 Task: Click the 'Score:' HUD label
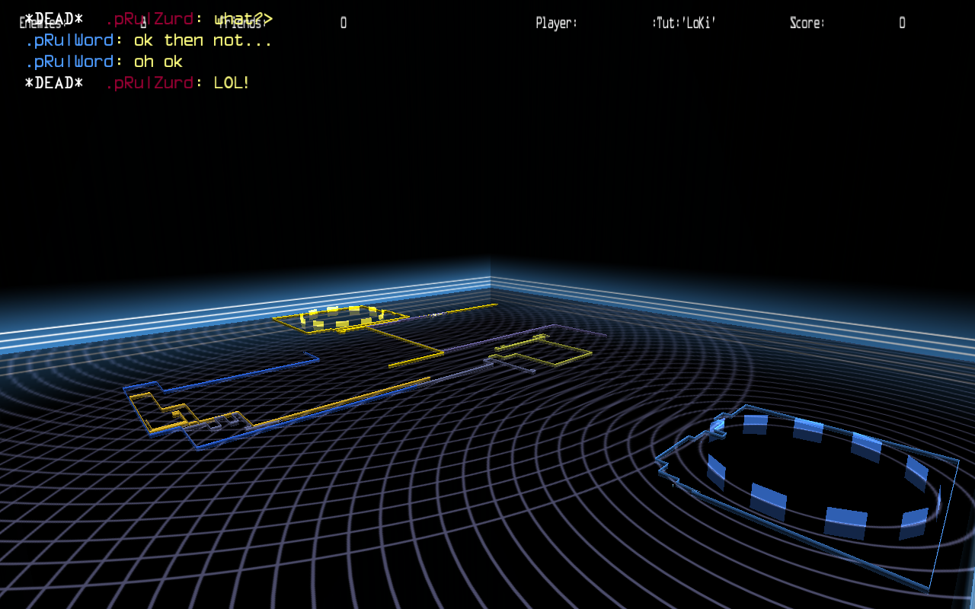pyautogui.click(x=807, y=23)
